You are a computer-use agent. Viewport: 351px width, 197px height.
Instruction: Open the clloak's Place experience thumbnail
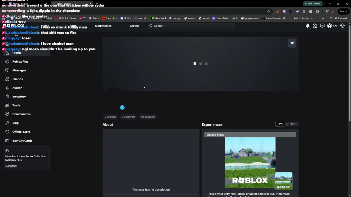coord(250,163)
